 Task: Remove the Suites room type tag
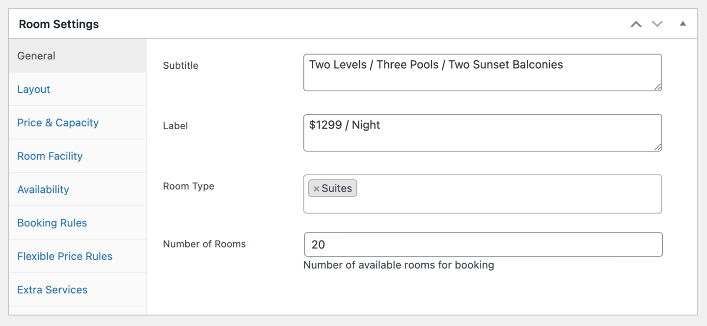[316, 188]
